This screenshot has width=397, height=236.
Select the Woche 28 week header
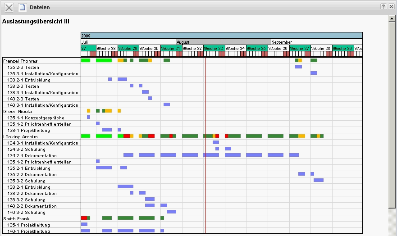point(106,48)
